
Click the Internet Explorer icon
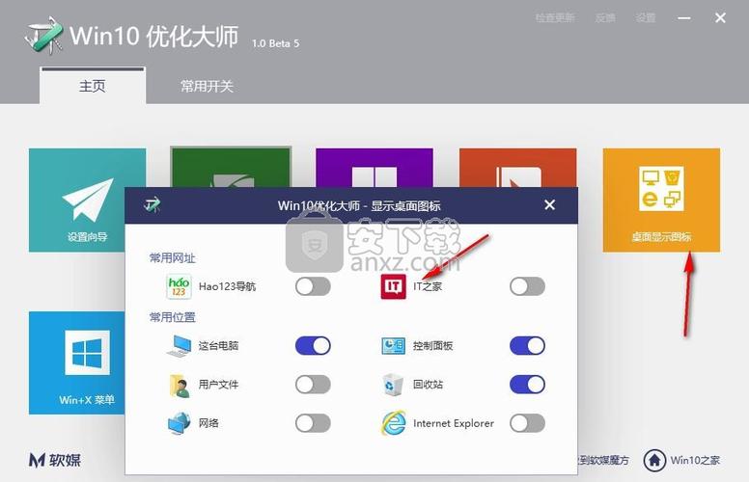coord(393,423)
